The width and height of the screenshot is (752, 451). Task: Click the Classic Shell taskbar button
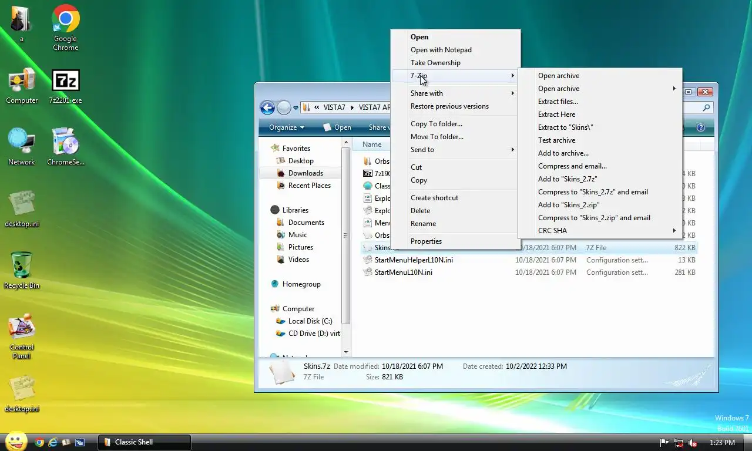click(144, 442)
